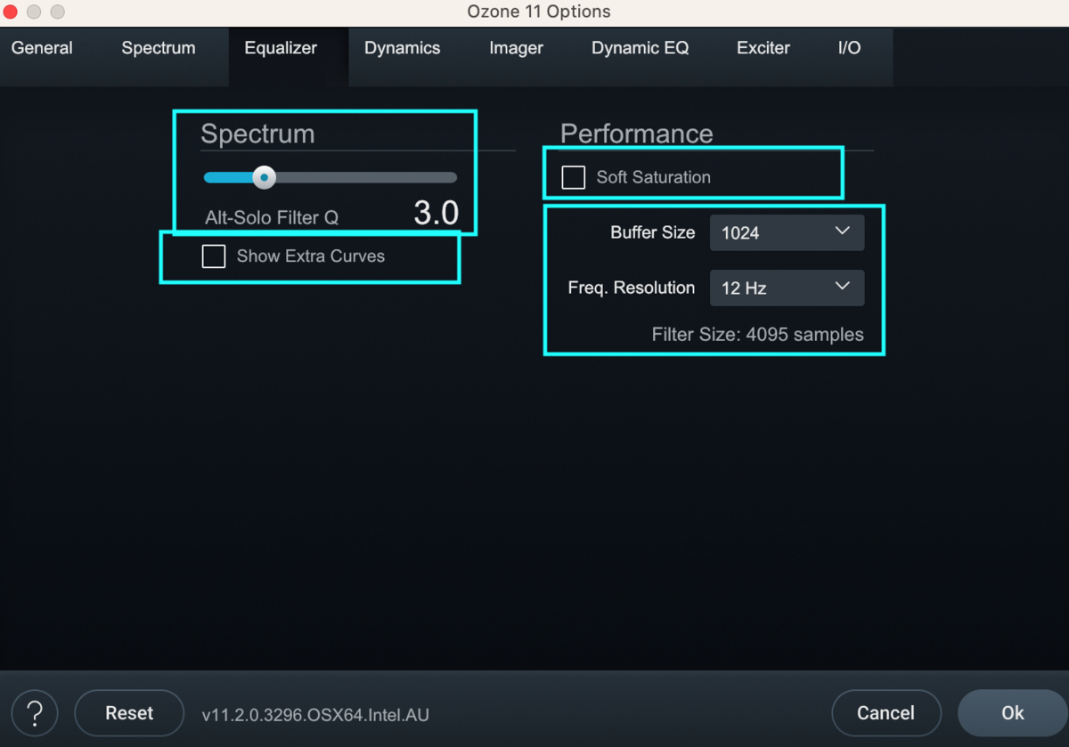Open the Freq. Resolution dropdown
The height and width of the screenshot is (747, 1069).
point(787,288)
